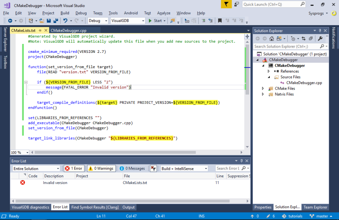Click the Collapse All icon in Solution Explorer

pos(311,39)
